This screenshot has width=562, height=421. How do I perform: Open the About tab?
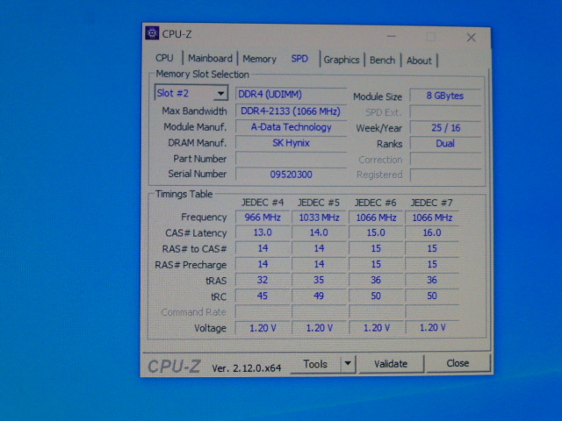pos(419,61)
